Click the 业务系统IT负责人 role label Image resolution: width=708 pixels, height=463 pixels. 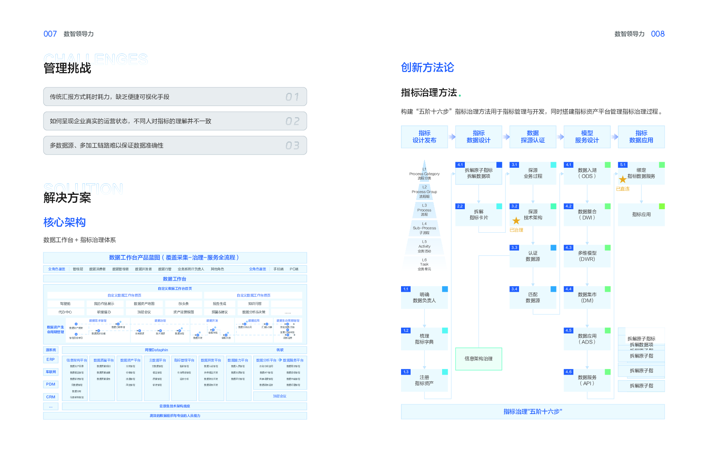(191, 269)
